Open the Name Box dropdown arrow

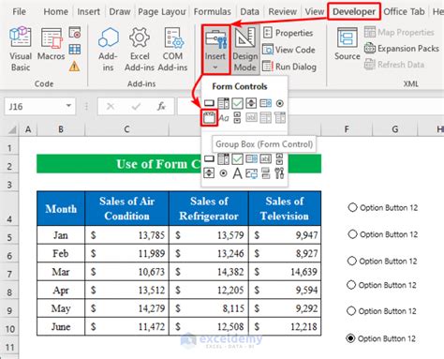[68, 106]
